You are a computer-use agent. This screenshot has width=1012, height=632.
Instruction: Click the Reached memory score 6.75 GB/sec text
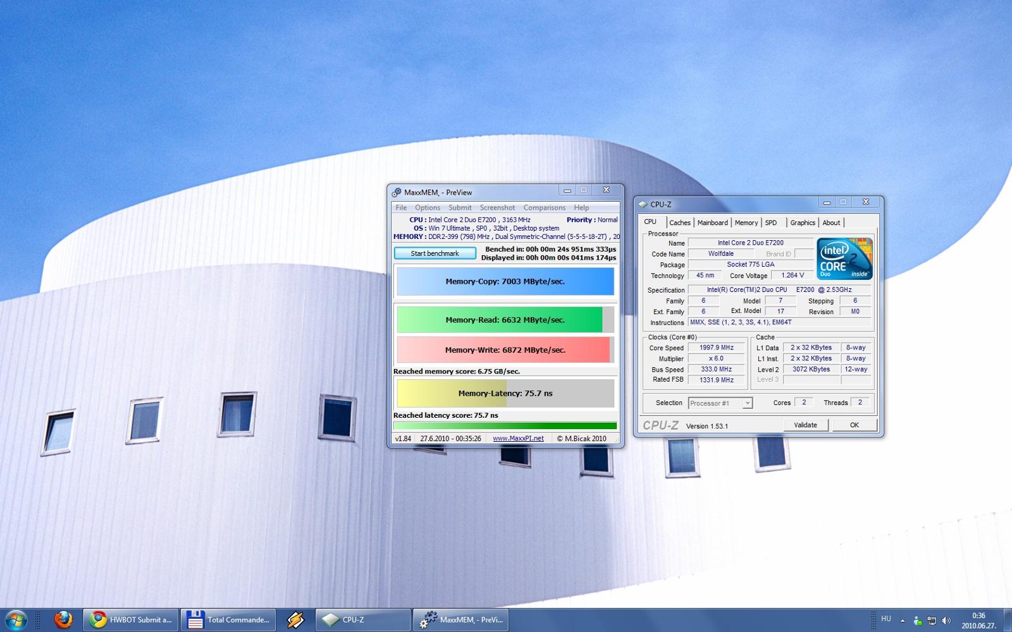pyautogui.click(x=456, y=371)
